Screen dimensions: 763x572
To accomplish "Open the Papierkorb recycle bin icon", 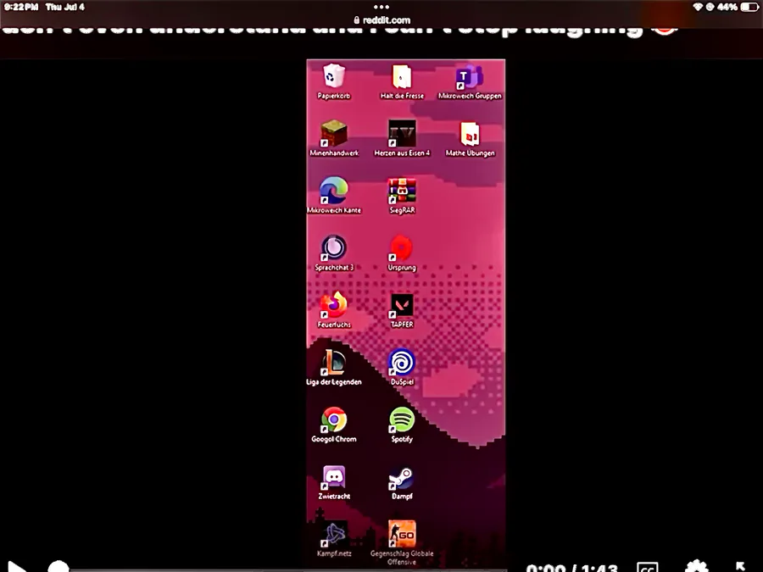I will 334,77.
